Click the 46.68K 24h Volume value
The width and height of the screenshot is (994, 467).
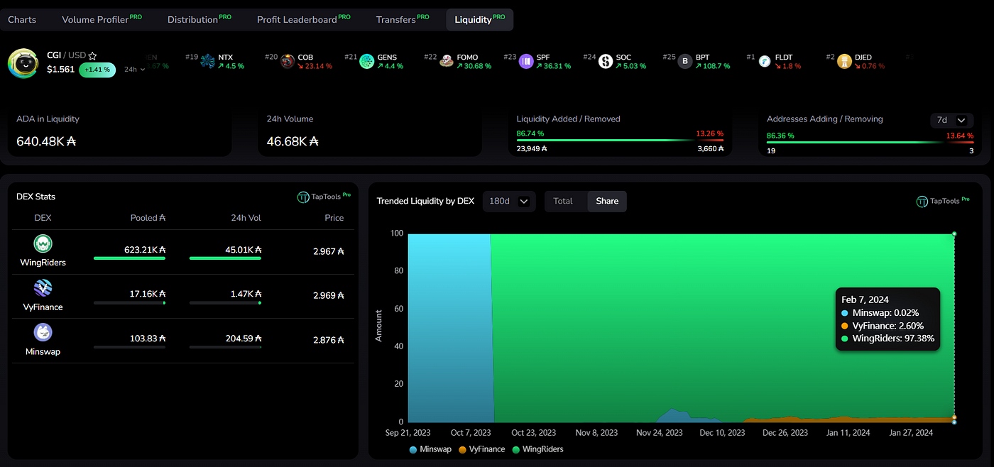[293, 141]
